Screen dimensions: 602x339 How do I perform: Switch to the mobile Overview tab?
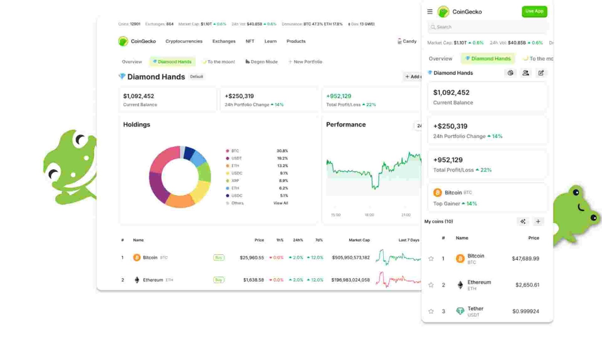tap(440, 58)
